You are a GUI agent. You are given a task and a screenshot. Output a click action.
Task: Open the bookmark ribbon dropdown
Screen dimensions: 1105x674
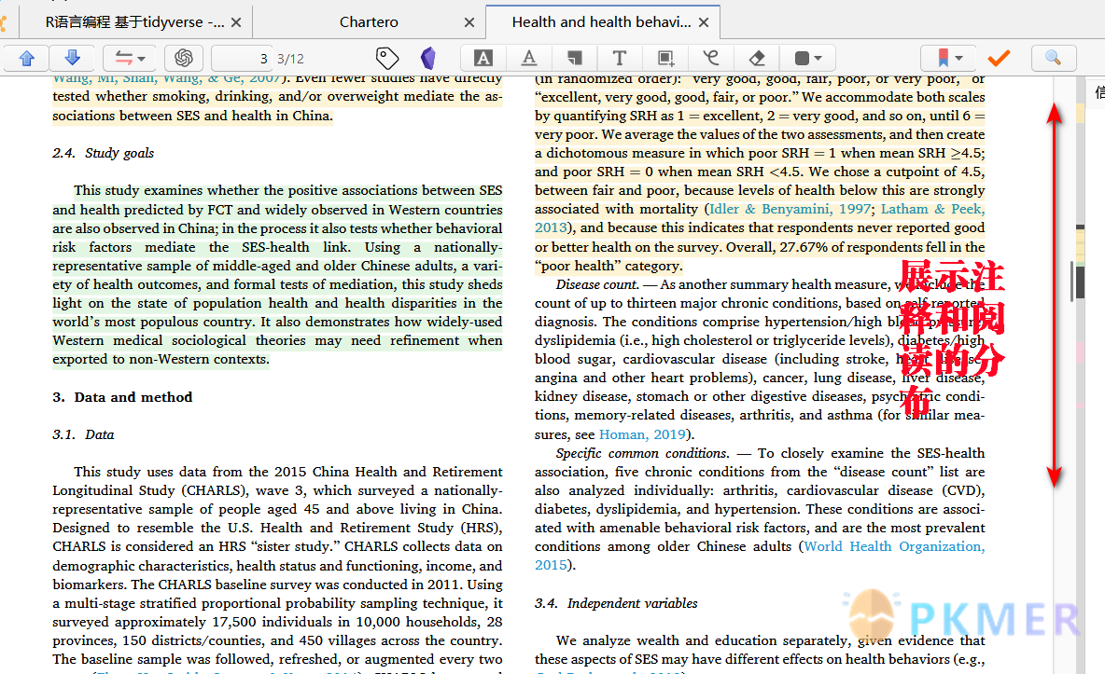coord(948,58)
